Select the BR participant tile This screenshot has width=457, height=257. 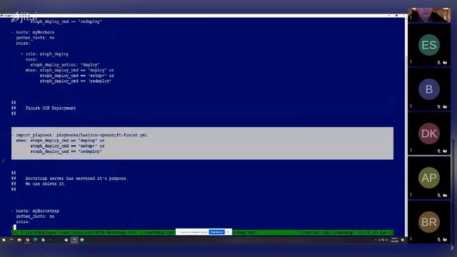(429, 222)
